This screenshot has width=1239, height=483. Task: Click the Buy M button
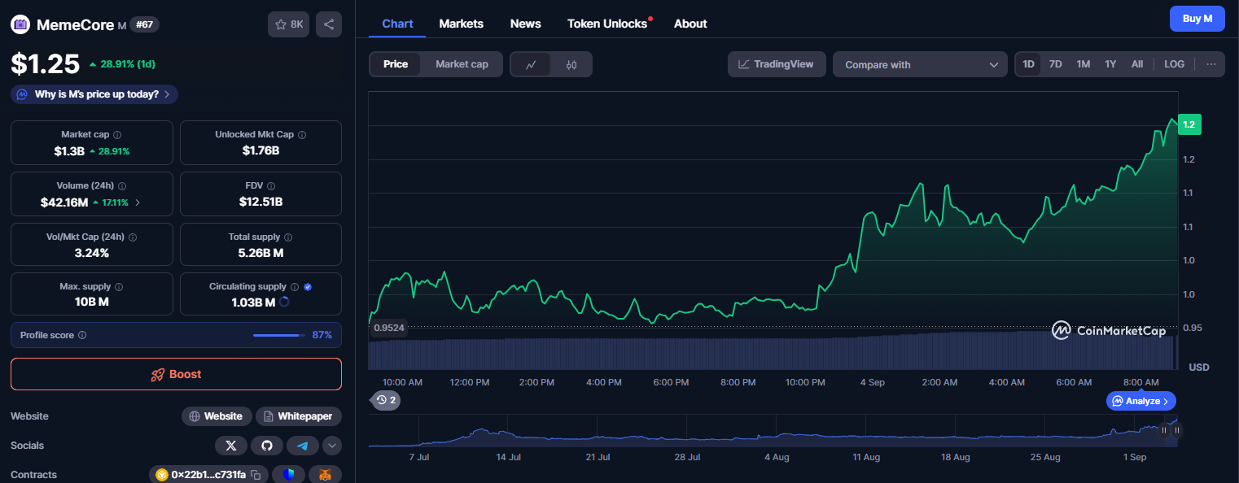coord(1197,19)
